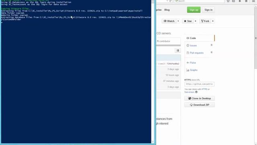
Task: Click the browser page scrollbar up arrow
Action: [255, 6]
